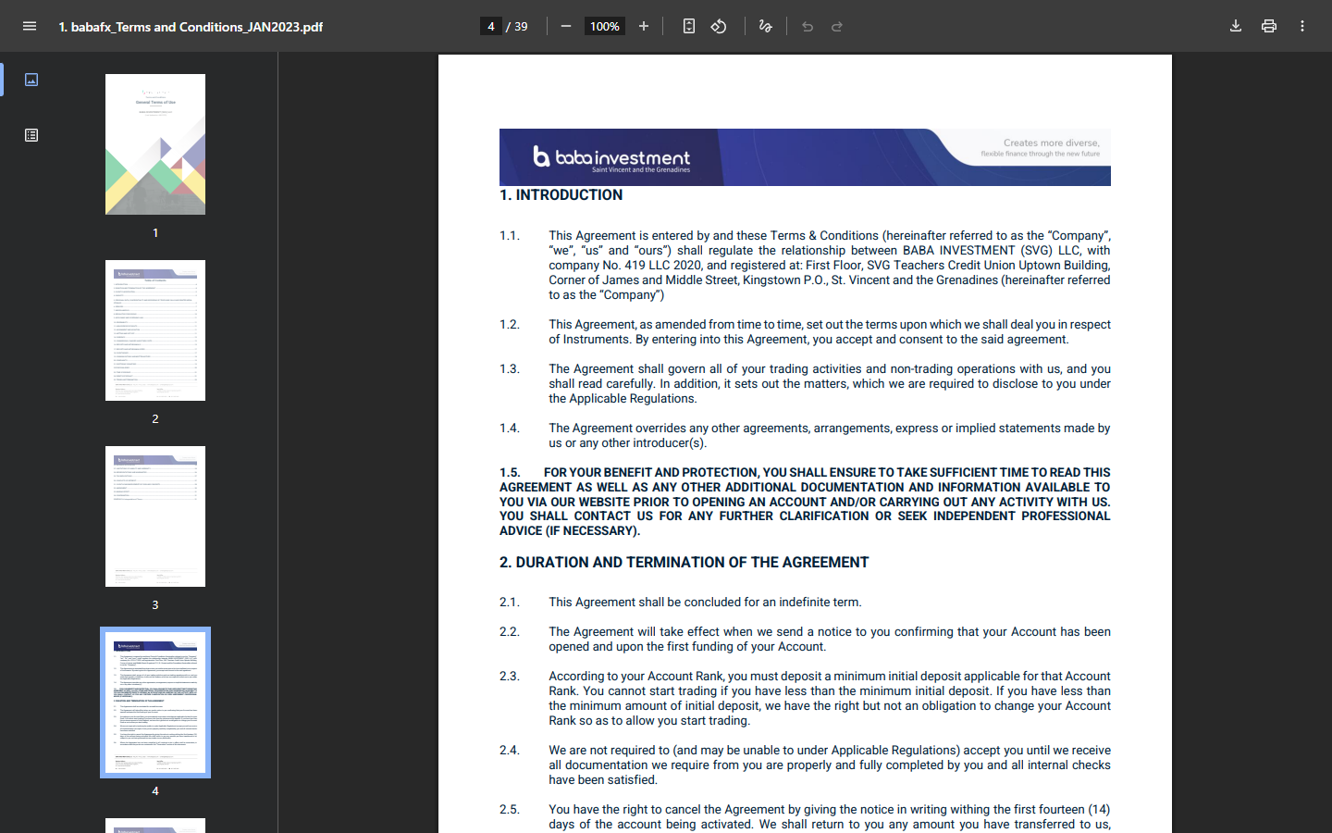Click the fit to page icon

[x=689, y=26]
